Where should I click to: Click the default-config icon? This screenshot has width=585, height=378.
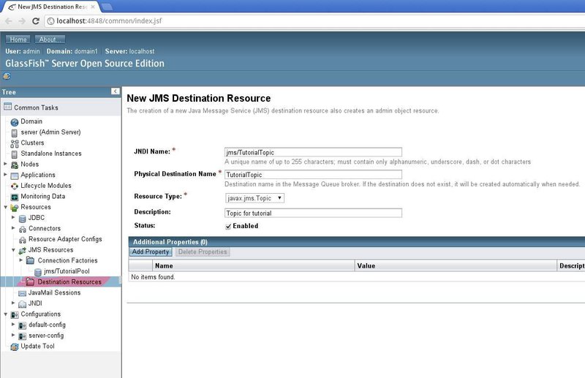(23, 325)
